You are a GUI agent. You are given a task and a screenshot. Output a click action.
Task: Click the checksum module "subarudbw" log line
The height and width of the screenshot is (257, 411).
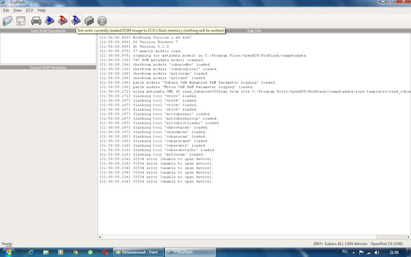click(155, 65)
